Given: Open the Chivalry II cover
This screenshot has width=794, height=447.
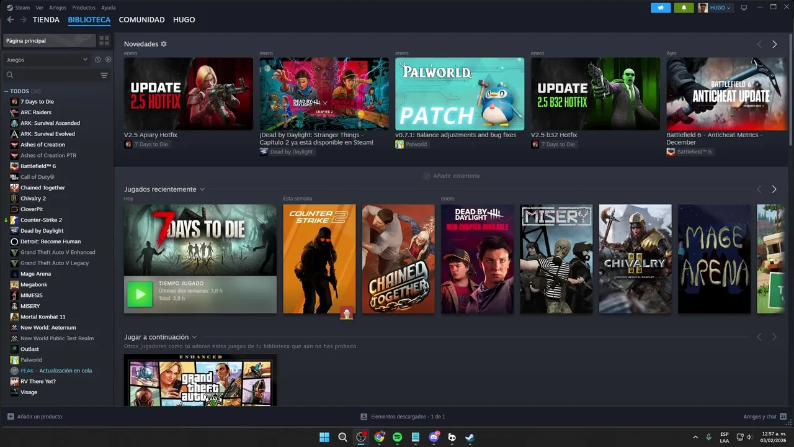Looking at the screenshot, I should [635, 259].
